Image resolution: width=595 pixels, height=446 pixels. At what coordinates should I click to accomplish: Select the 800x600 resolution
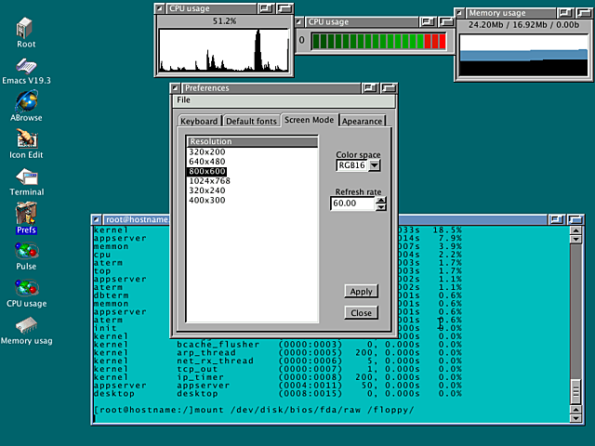pos(207,171)
